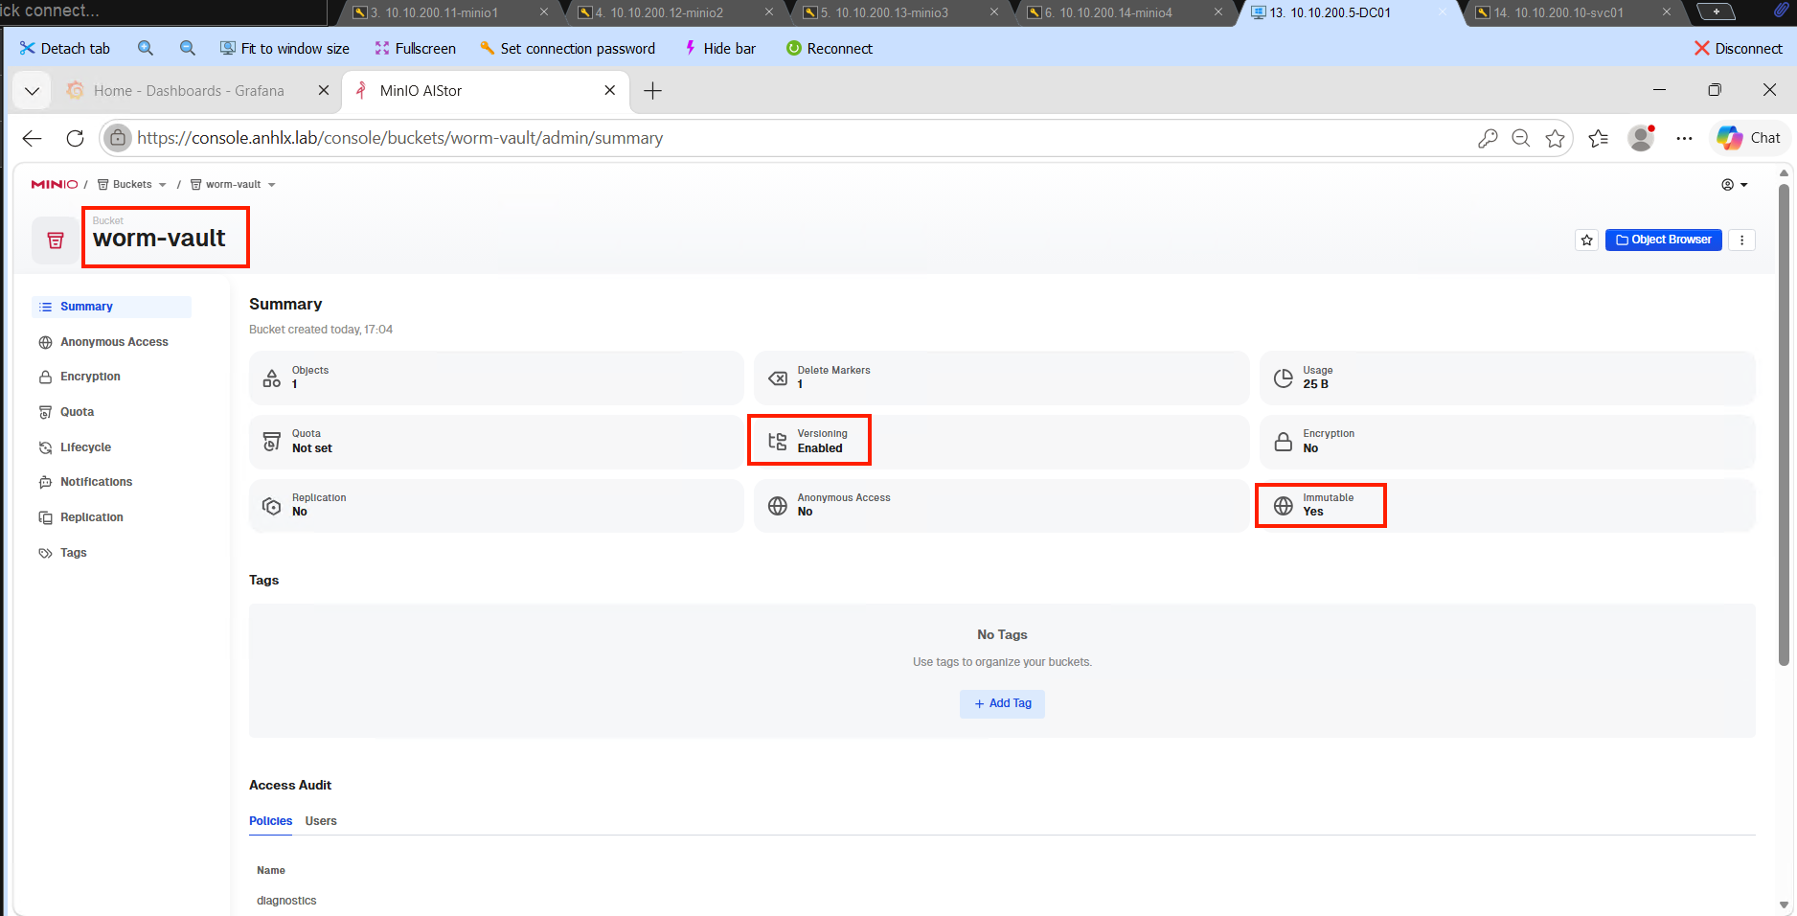Click the Reconnect button
The height and width of the screenshot is (916, 1797).
click(x=830, y=48)
